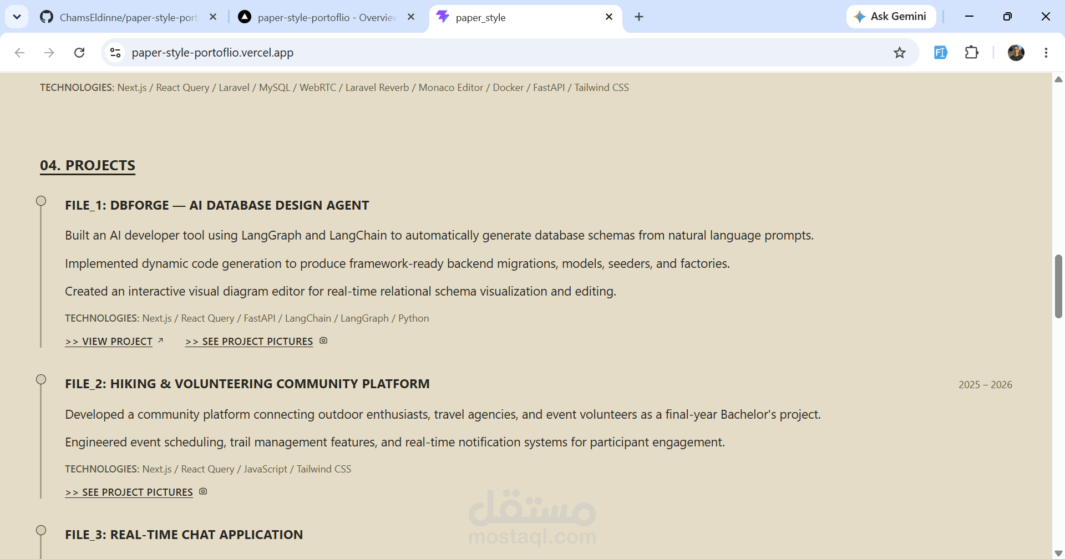The height and width of the screenshot is (559, 1065).
Task: Click the FILE_1: DBFORGE project title
Action: (x=217, y=205)
